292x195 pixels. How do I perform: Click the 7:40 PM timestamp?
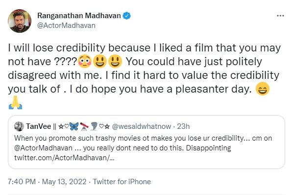click(22, 182)
